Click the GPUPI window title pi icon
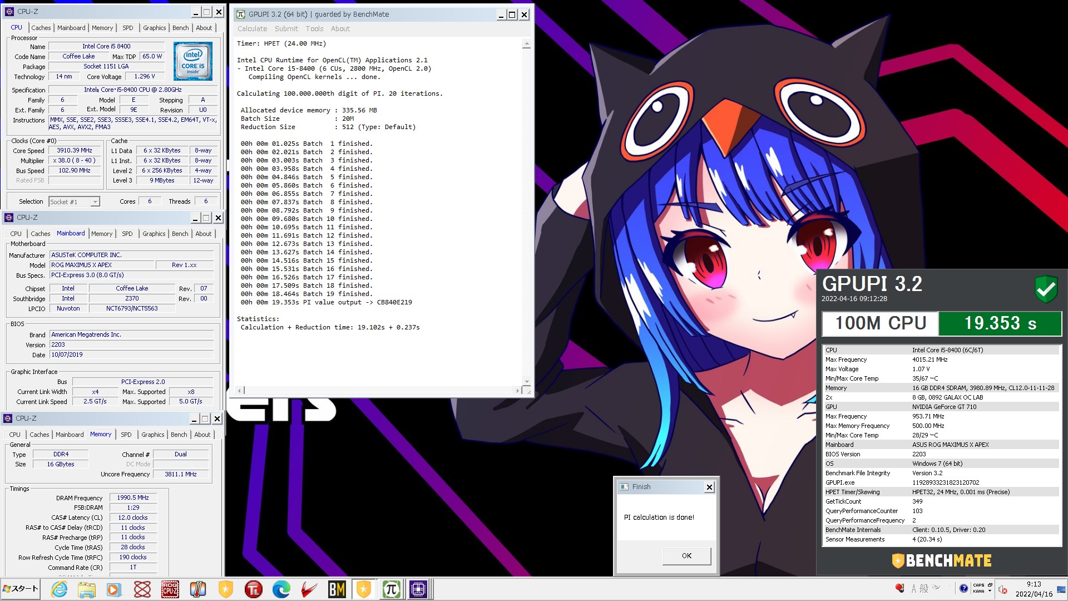This screenshot has height=601, width=1068. pos(241,14)
